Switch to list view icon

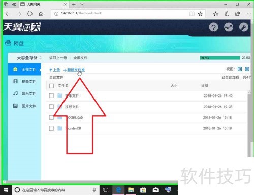coord(247,69)
